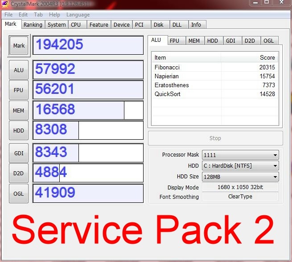Start the FPU benchmark button
Viewport: 292px width, 262px height.
(19, 90)
